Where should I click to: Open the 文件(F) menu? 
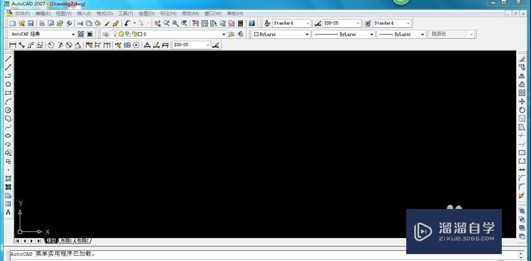tap(22, 14)
